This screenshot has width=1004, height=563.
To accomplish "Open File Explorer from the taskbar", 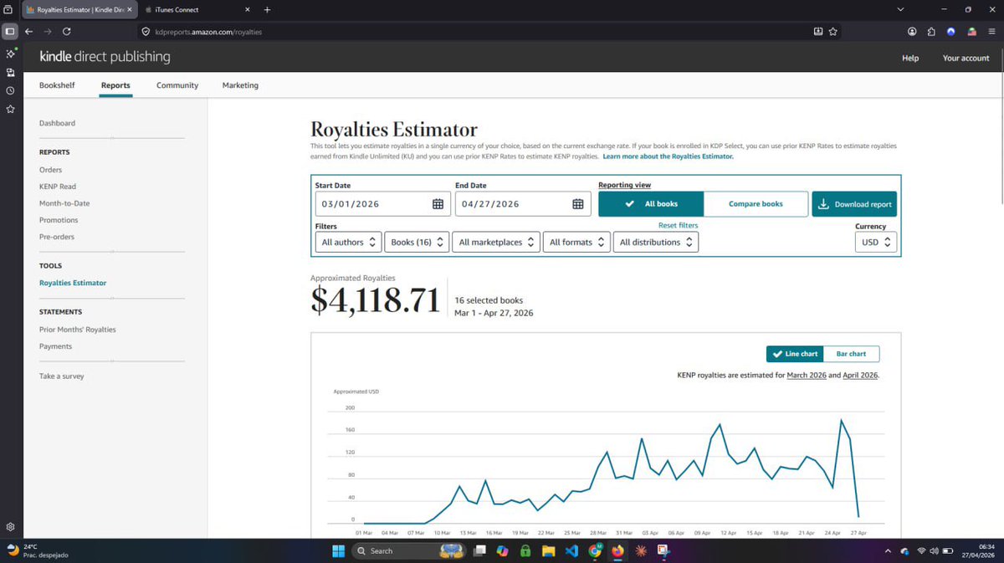I will pos(548,550).
